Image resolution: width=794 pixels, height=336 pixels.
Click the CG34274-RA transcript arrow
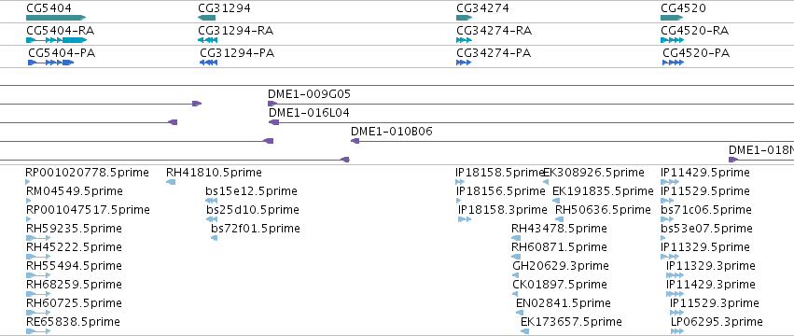(x=464, y=40)
